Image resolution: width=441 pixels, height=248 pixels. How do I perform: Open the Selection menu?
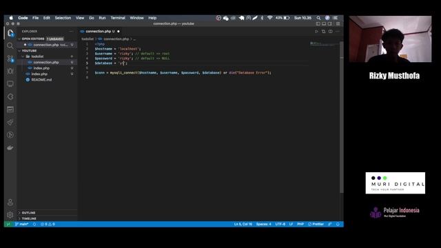pyautogui.click(x=63, y=18)
